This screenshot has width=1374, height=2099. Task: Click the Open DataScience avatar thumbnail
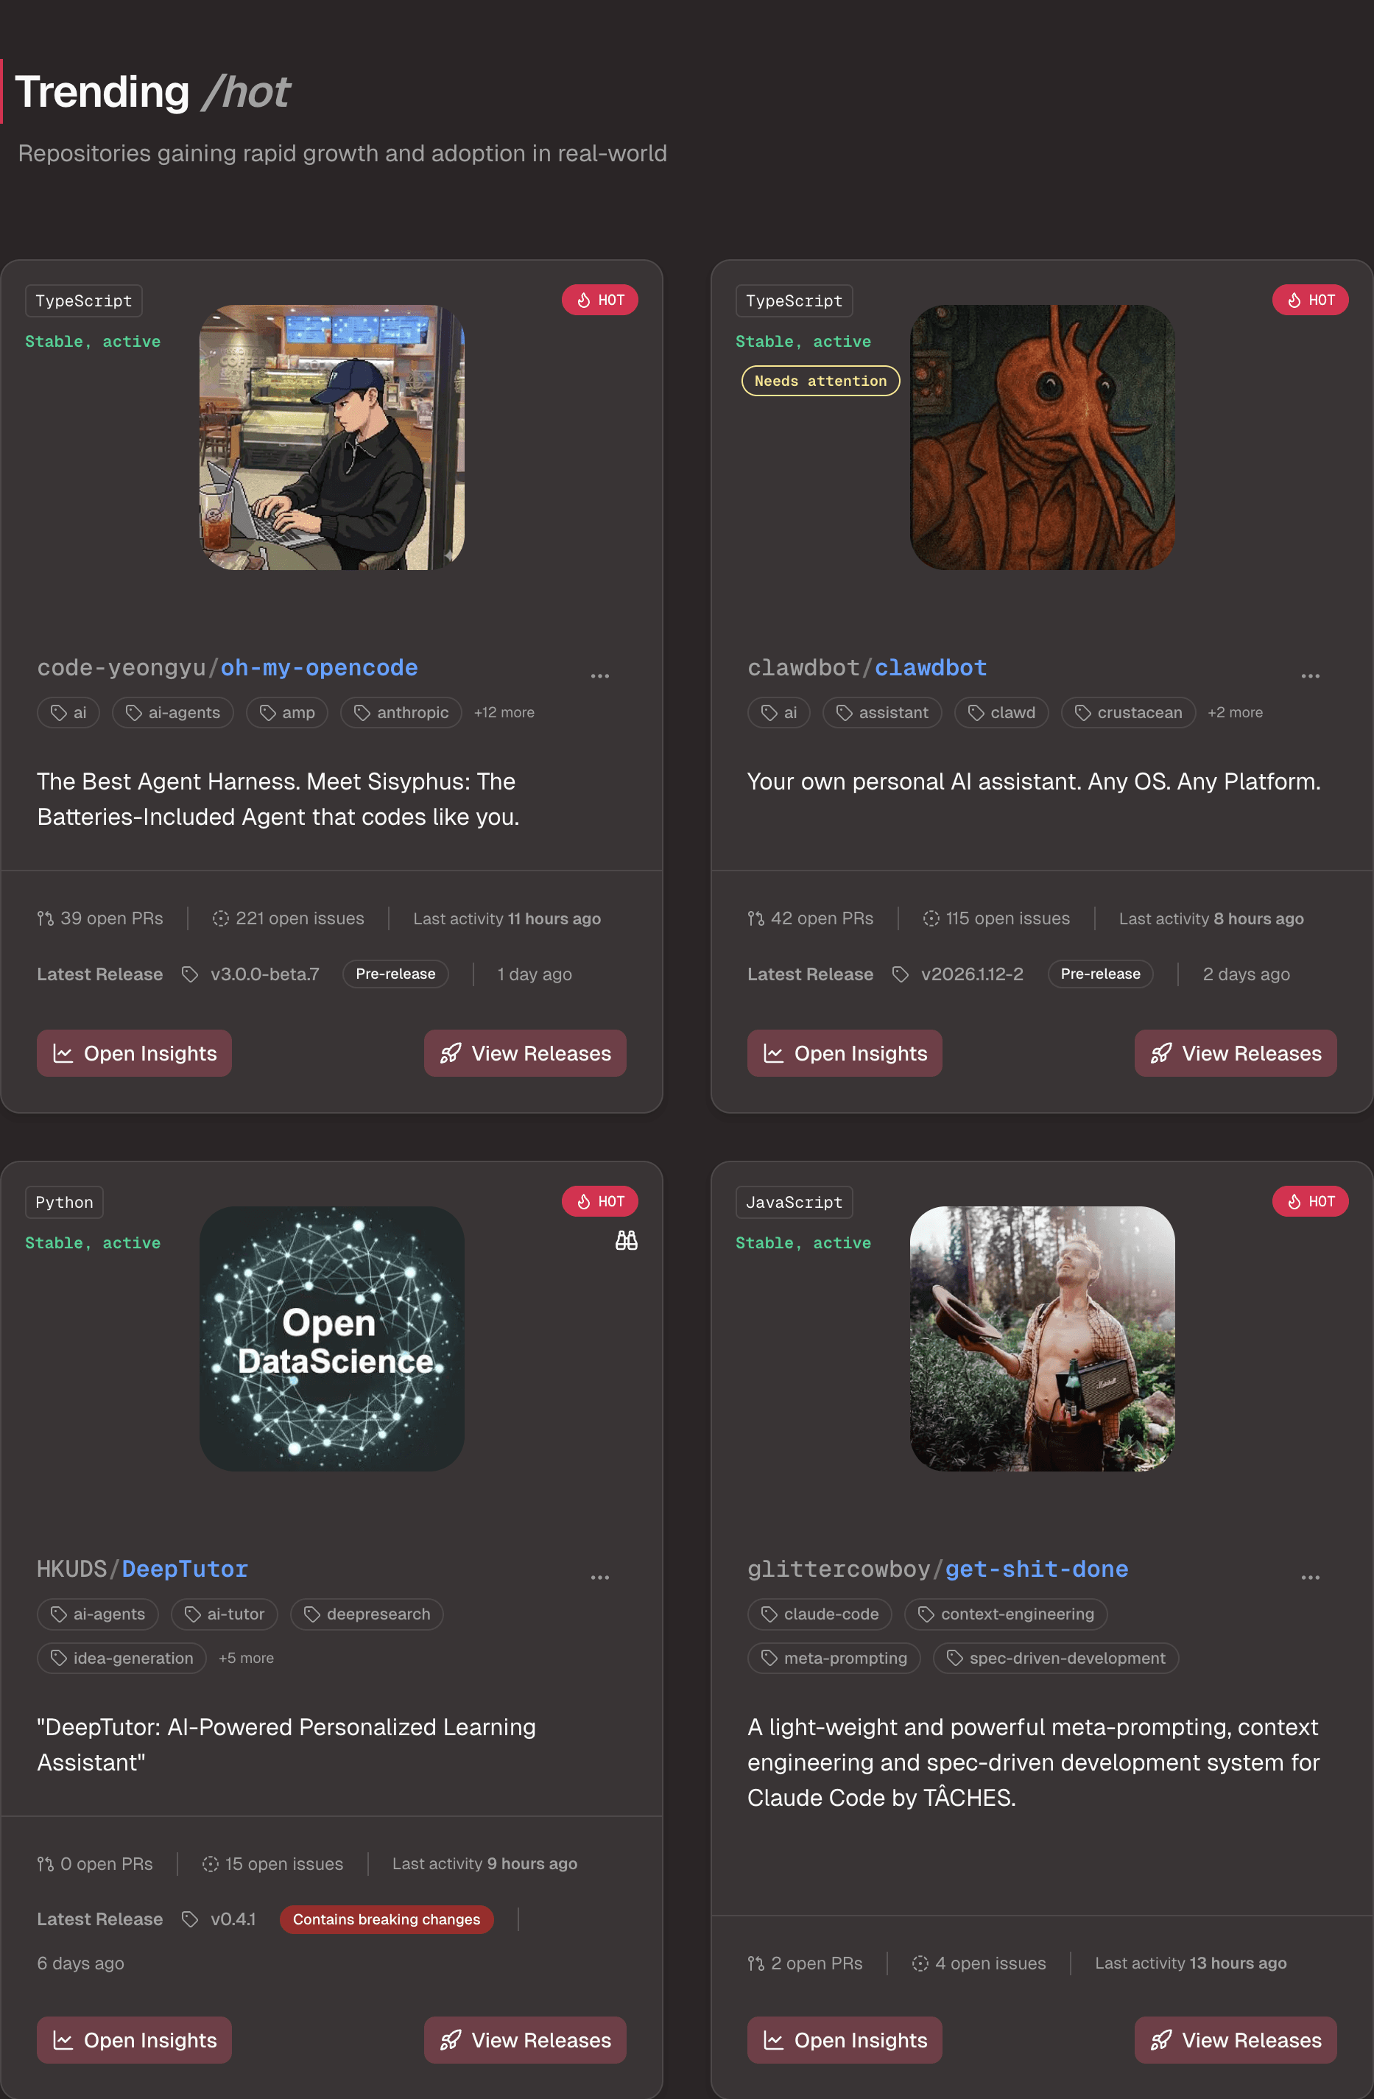[331, 1339]
